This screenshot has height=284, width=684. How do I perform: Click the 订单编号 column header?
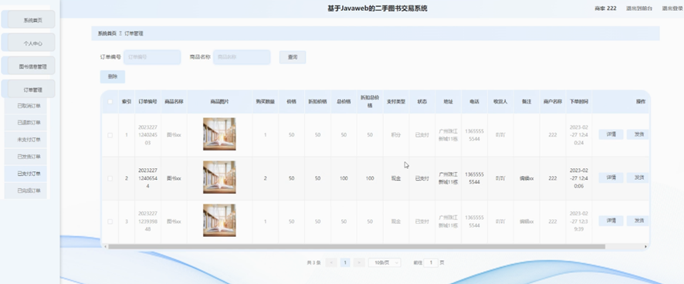[x=147, y=102]
